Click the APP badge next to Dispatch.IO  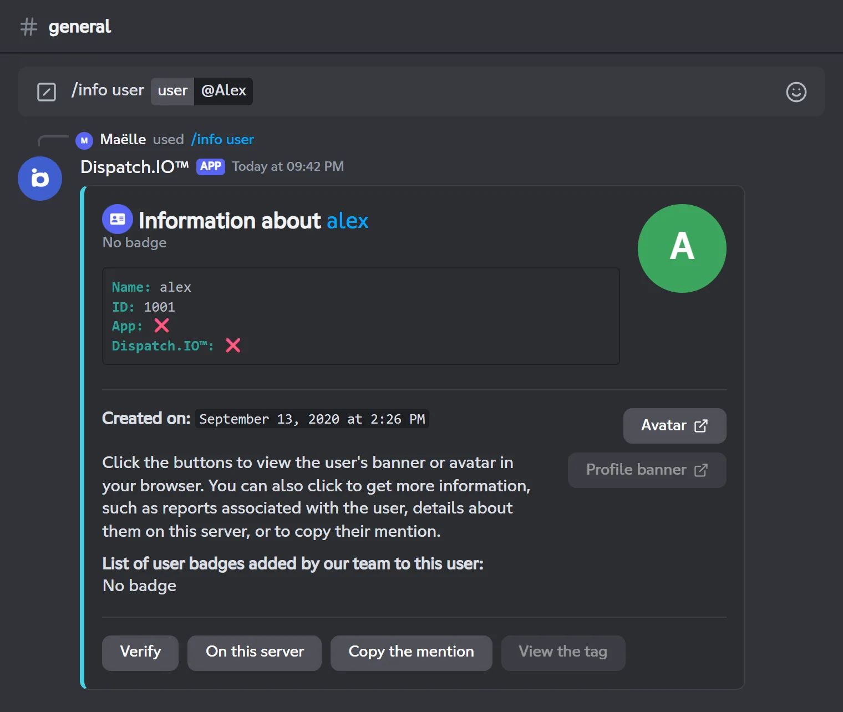pos(211,166)
